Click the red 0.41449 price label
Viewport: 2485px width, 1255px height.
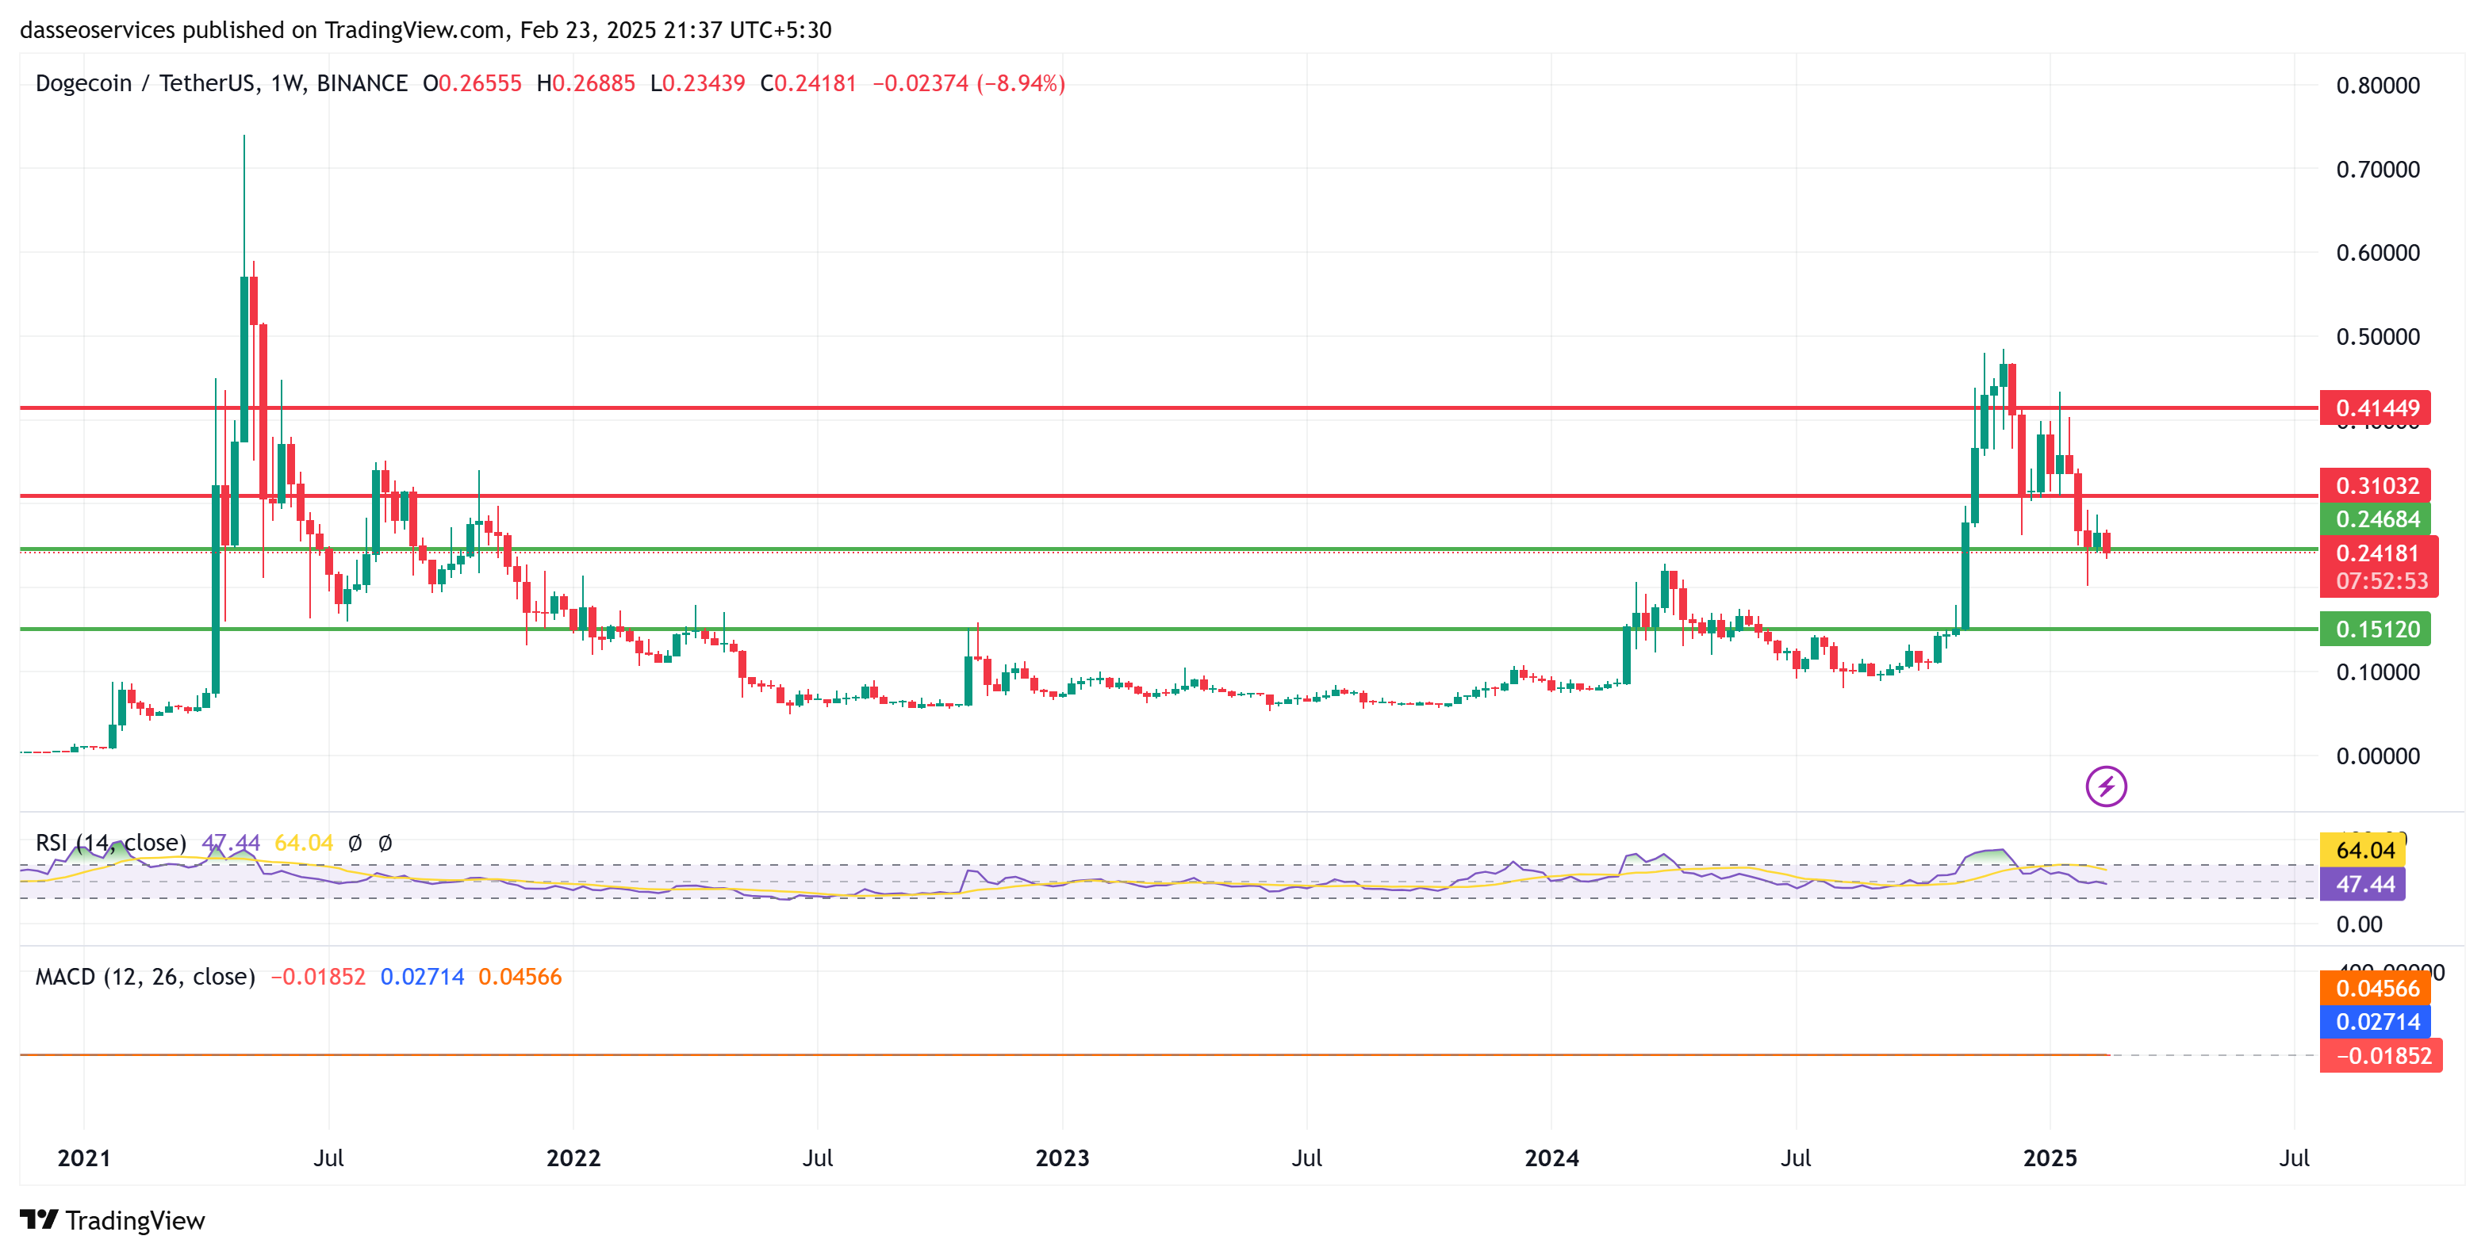pos(2375,407)
